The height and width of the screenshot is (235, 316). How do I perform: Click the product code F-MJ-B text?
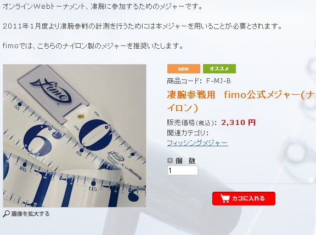[x=218, y=81]
